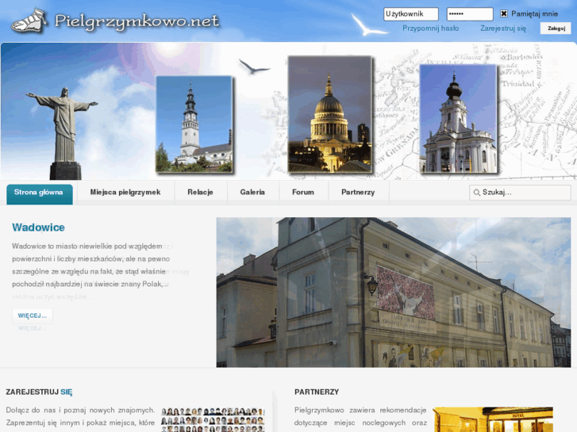The width and height of the screenshot is (577, 432).
Task: Open the Relacje menu item
Action: pos(200,193)
